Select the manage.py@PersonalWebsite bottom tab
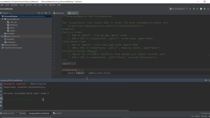This screenshot has height=118, width=210. (x=39, y=113)
